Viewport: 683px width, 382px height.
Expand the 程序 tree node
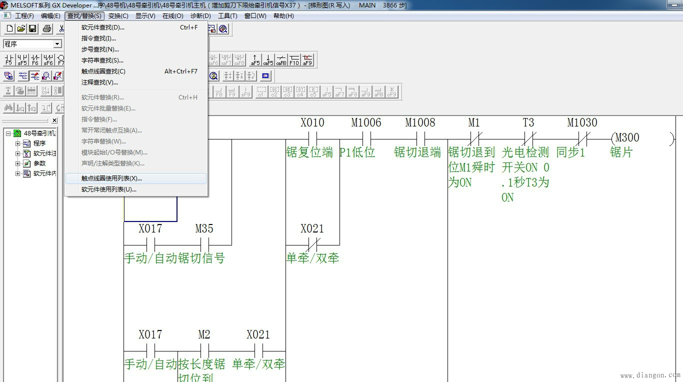[x=18, y=143]
